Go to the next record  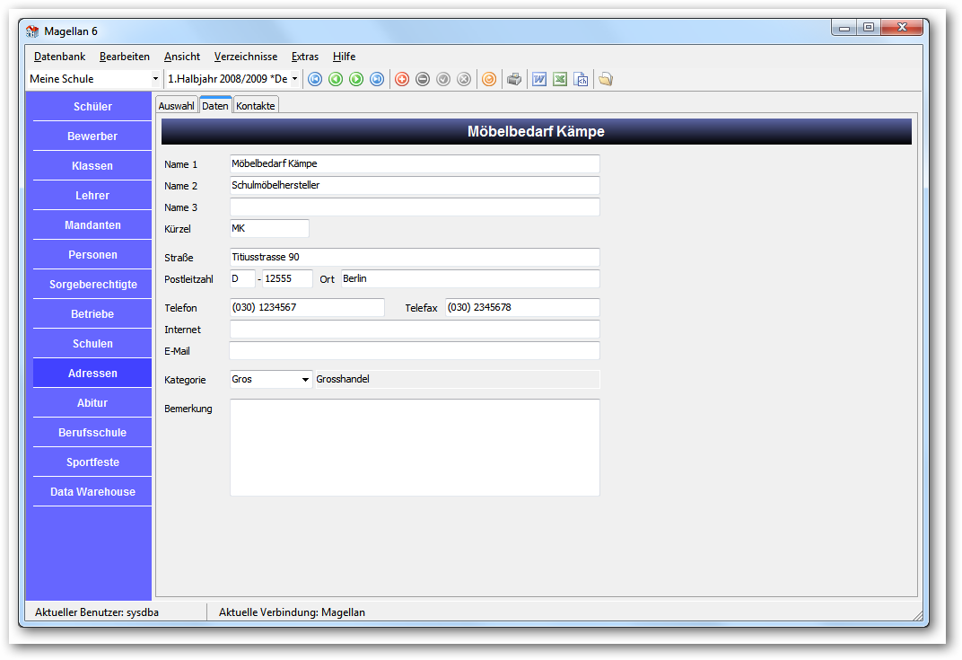[356, 79]
